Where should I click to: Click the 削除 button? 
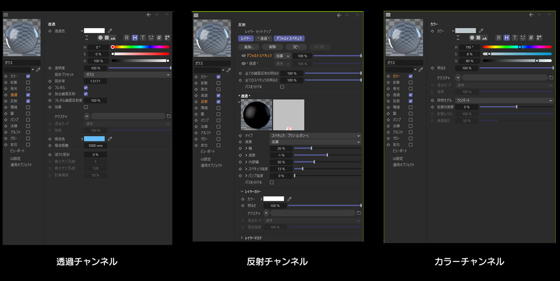pos(273,47)
